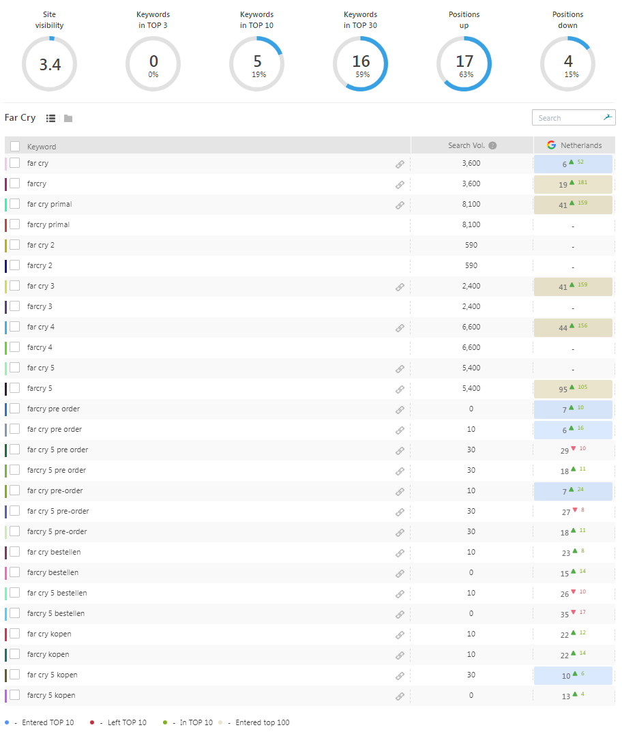Click the 'farcry kopen' keyword text
622x734 pixels.
(x=48, y=654)
